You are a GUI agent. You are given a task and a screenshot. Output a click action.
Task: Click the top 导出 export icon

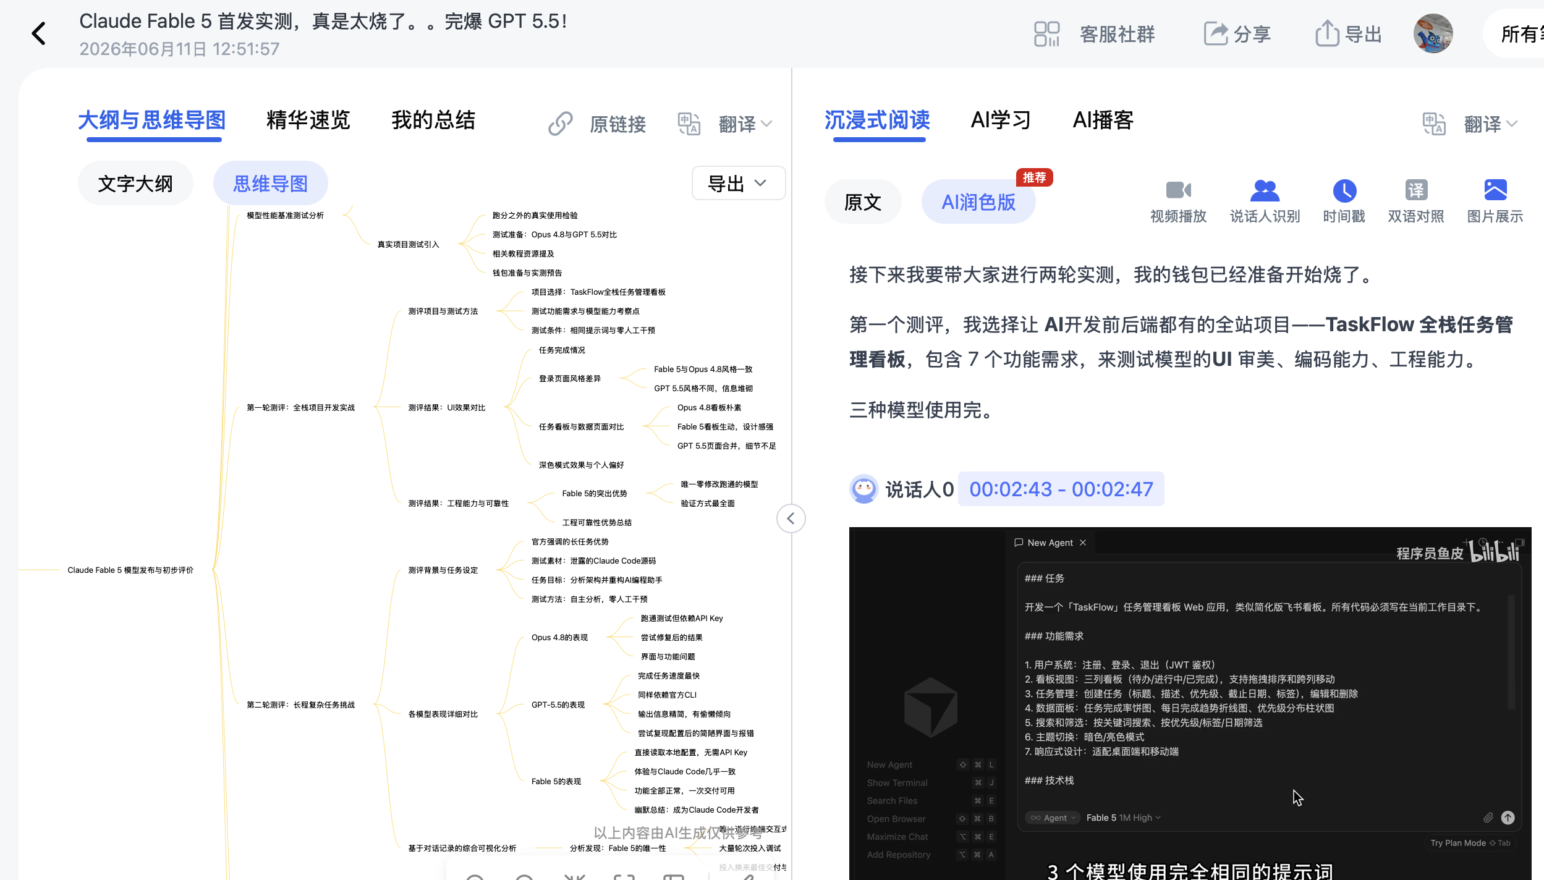click(1327, 33)
